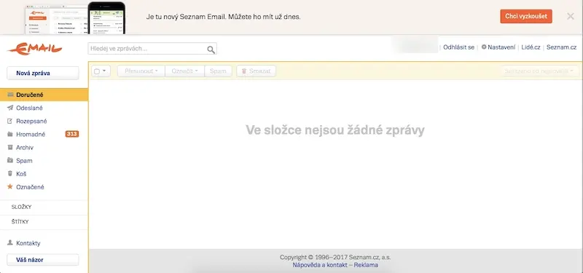
Task: Expand the ŠTÍTKY section
Action: click(44, 222)
